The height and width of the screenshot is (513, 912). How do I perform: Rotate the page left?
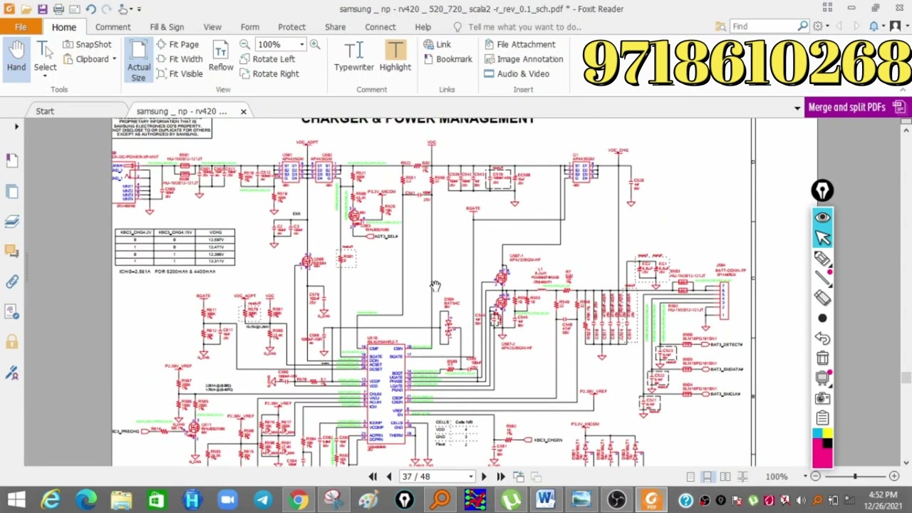coord(268,59)
